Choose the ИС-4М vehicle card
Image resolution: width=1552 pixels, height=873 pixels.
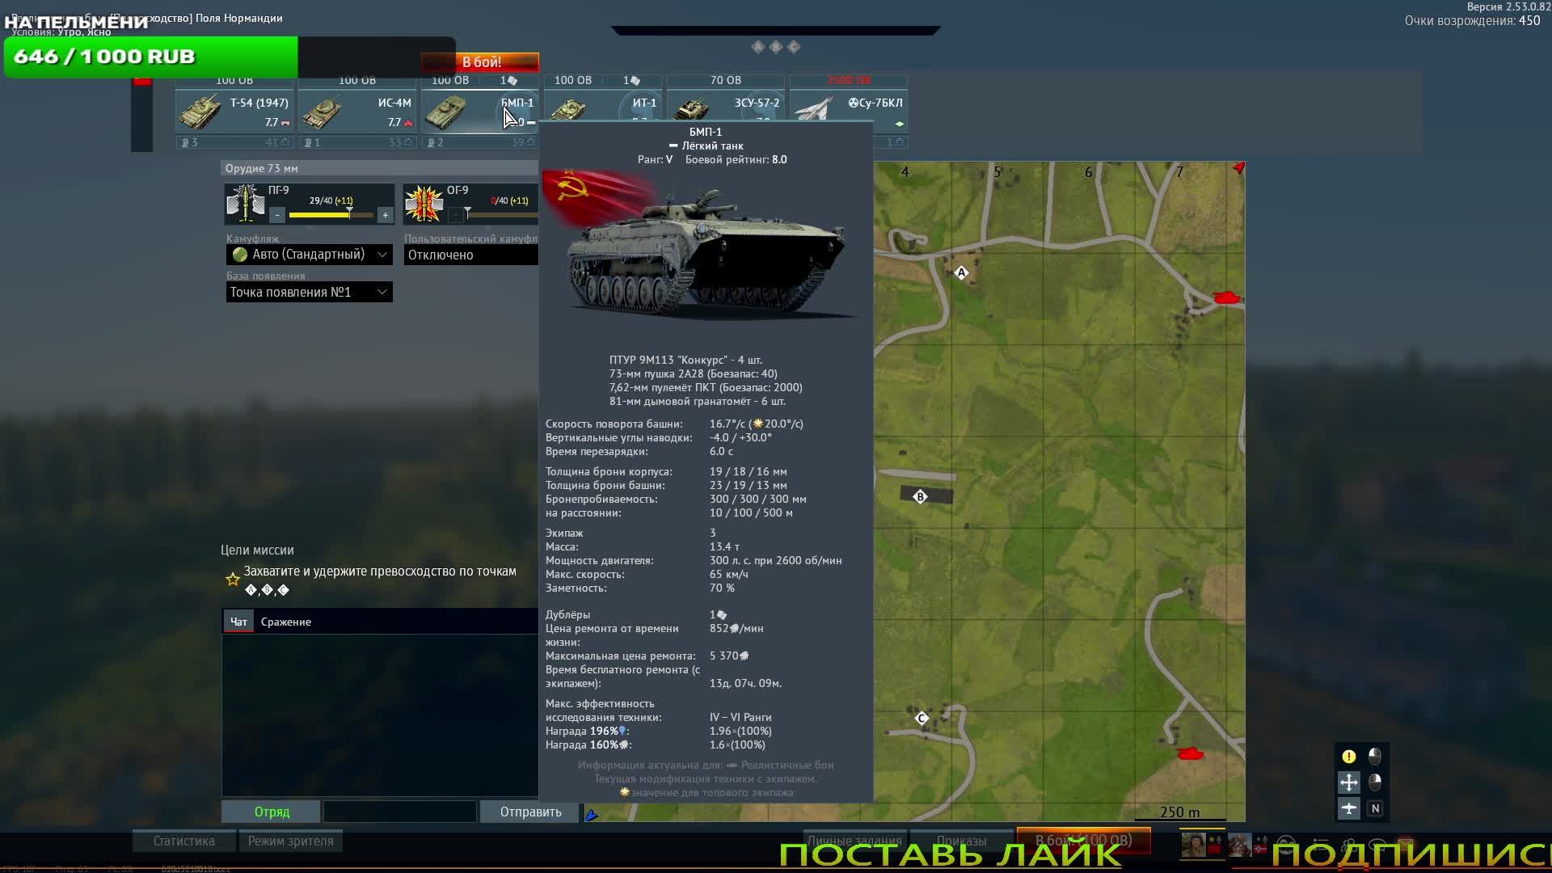[x=357, y=112]
